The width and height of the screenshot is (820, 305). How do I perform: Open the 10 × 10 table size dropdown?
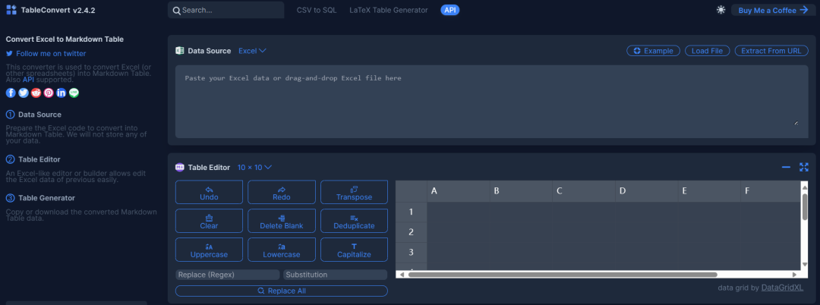click(x=254, y=167)
